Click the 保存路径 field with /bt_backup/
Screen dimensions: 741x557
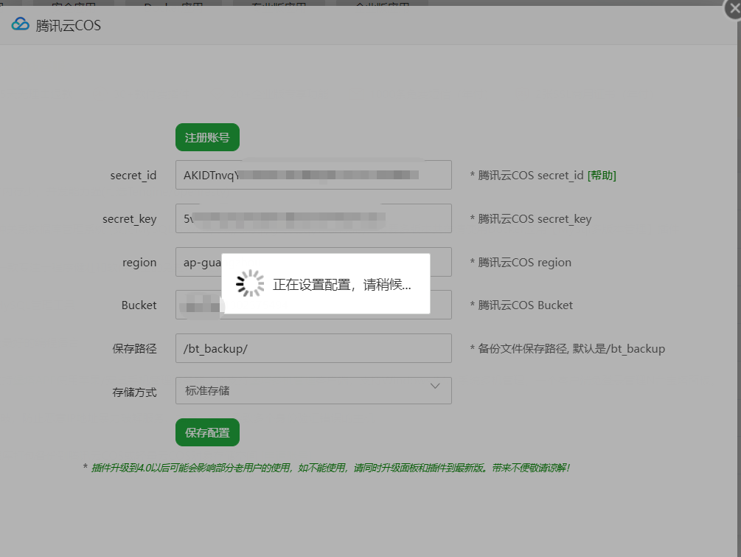pyautogui.click(x=313, y=348)
